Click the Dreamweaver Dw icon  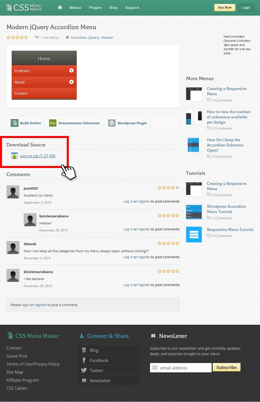pos(53,123)
